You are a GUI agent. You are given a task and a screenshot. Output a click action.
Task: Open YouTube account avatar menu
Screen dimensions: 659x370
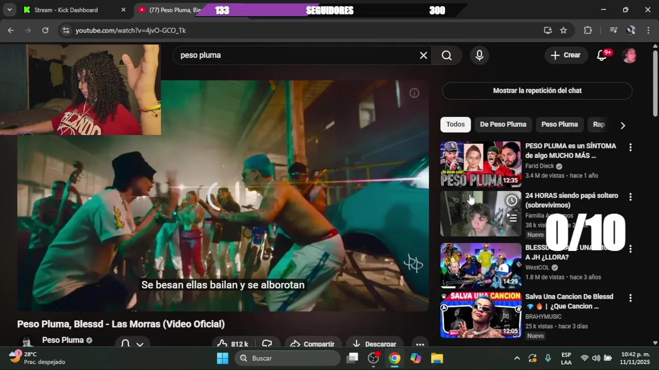click(x=629, y=55)
